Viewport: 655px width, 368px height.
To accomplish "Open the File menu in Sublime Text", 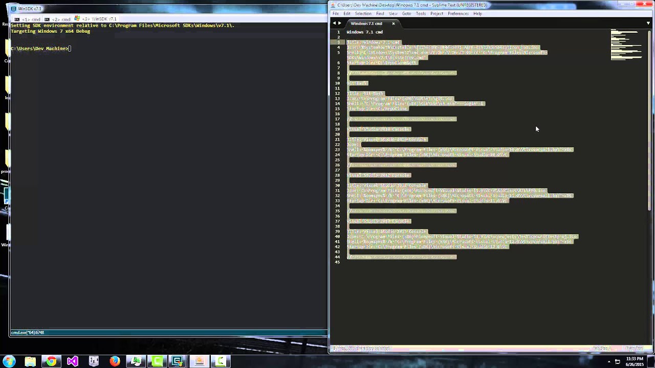I will pos(335,14).
